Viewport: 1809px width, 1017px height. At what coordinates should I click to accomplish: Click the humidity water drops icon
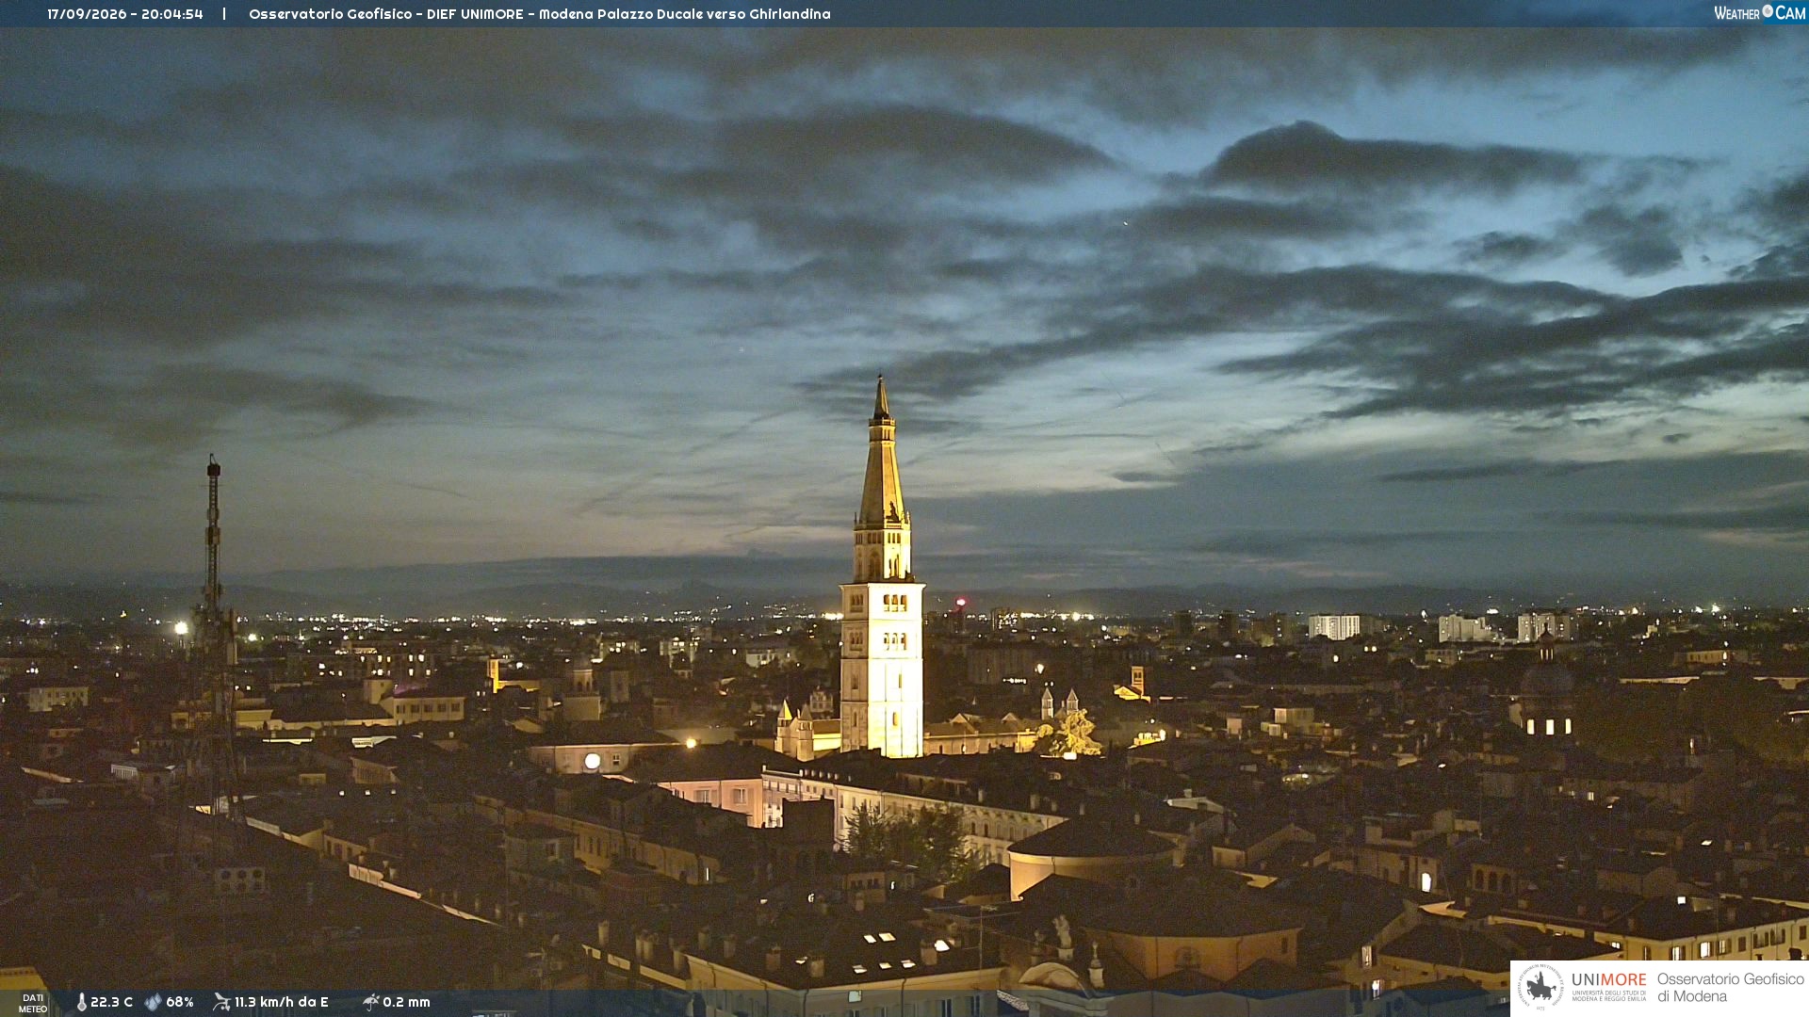154,1002
